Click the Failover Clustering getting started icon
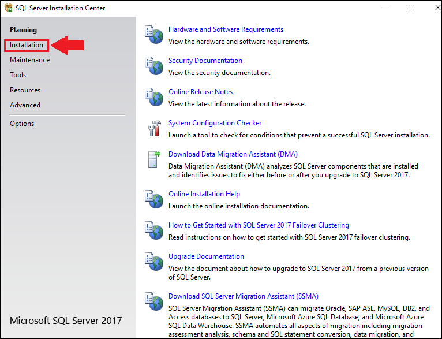This screenshot has width=442, height=339. click(154, 230)
